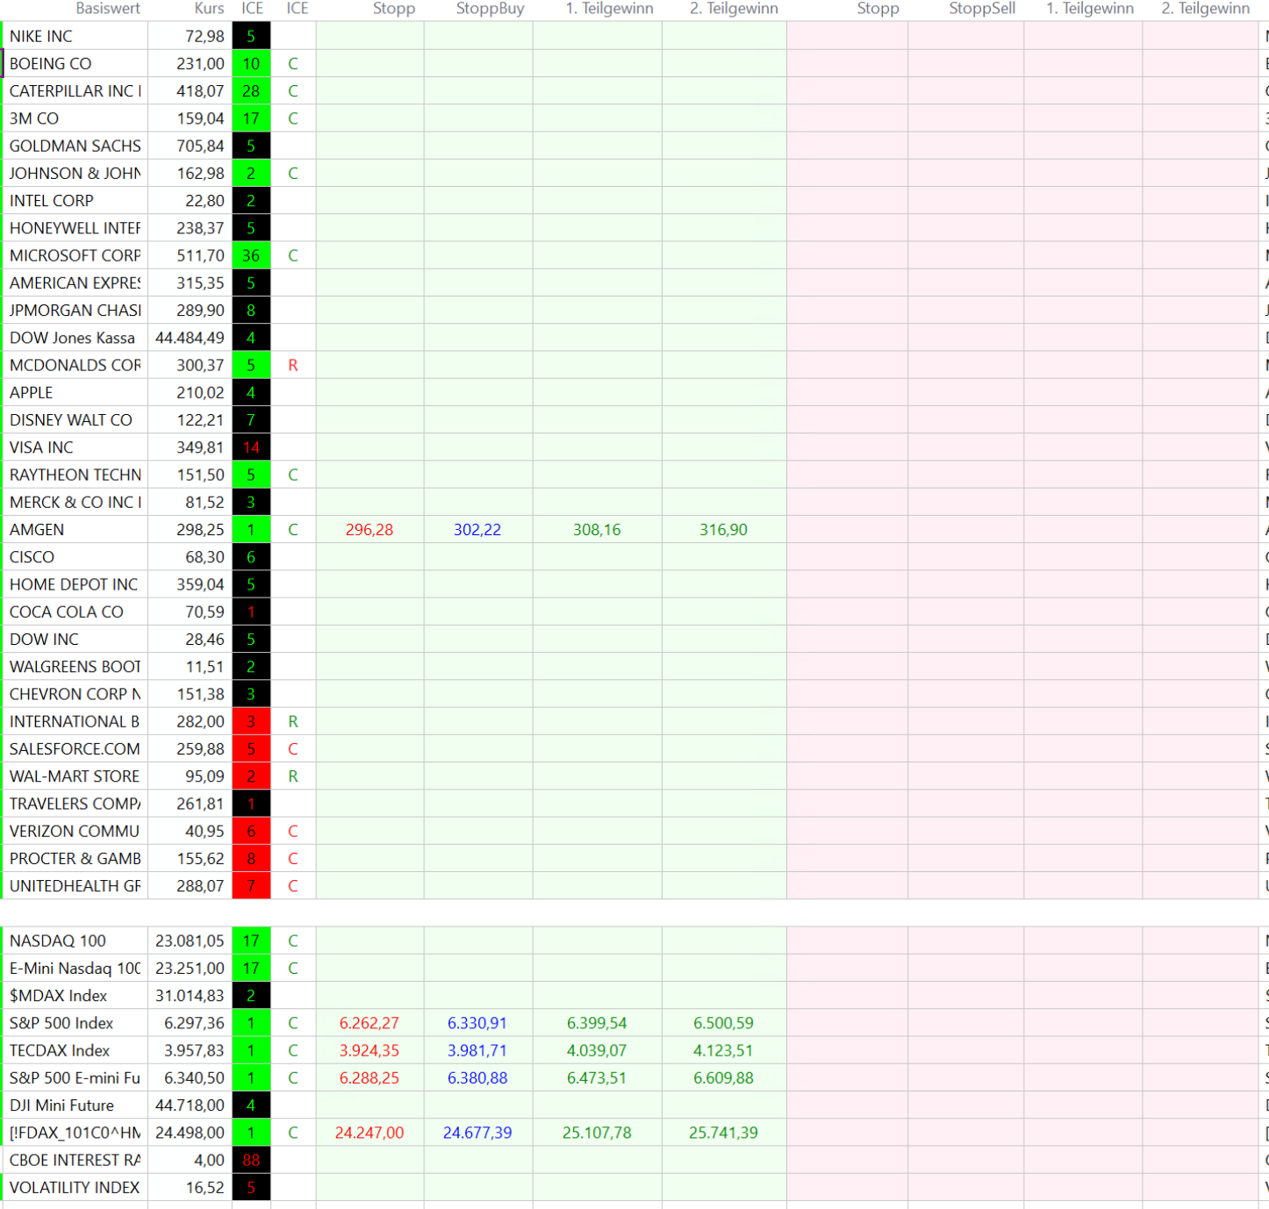Click the CBOE Interest Rate ICE value 88
This screenshot has width=1269, height=1209.
tap(251, 1160)
